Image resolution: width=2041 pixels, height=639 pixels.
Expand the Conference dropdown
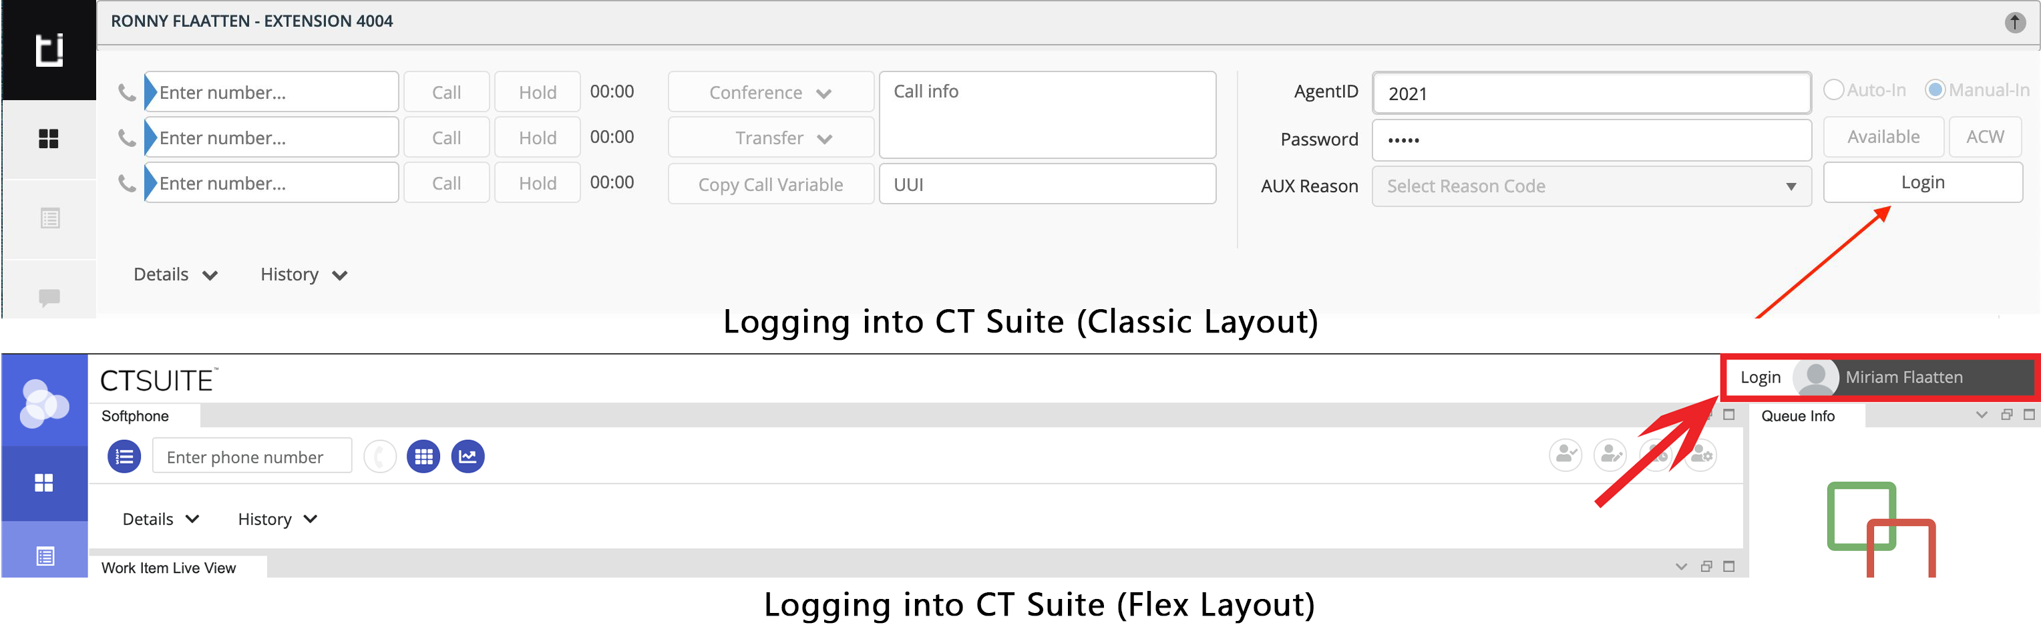click(770, 92)
